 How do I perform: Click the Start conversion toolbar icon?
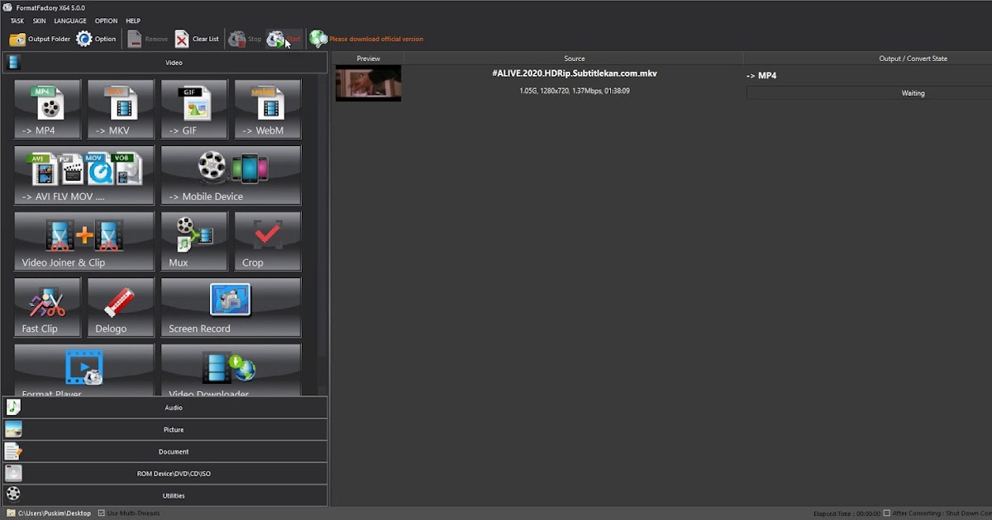pos(275,39)
